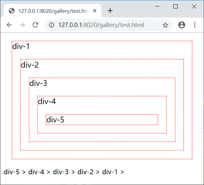The height and width of the screenshot is (185, 204).
Task: Click the globe favicon on the tab
Action: (x=12, y=11)
